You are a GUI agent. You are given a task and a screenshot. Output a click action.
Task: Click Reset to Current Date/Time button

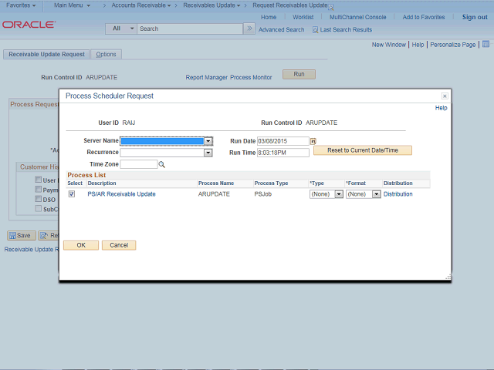pyautogui.click(x=362, y=150)
